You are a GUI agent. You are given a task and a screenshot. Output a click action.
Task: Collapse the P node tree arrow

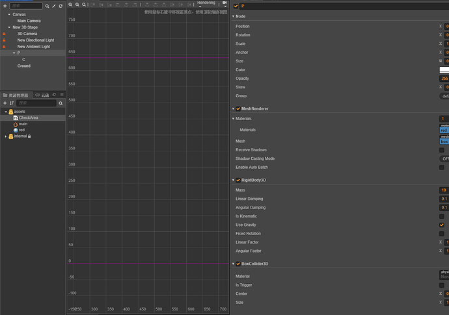(x=14, y=53)
